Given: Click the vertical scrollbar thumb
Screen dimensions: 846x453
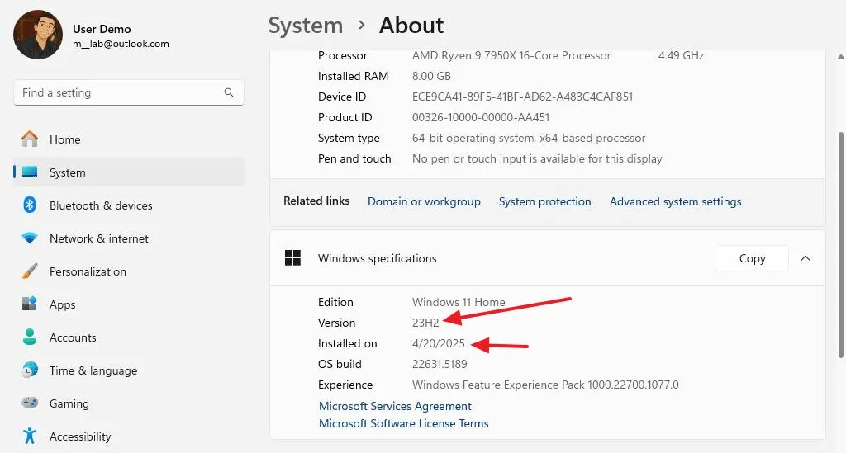Looking at the screenshot, I should [x=840, y=245].
